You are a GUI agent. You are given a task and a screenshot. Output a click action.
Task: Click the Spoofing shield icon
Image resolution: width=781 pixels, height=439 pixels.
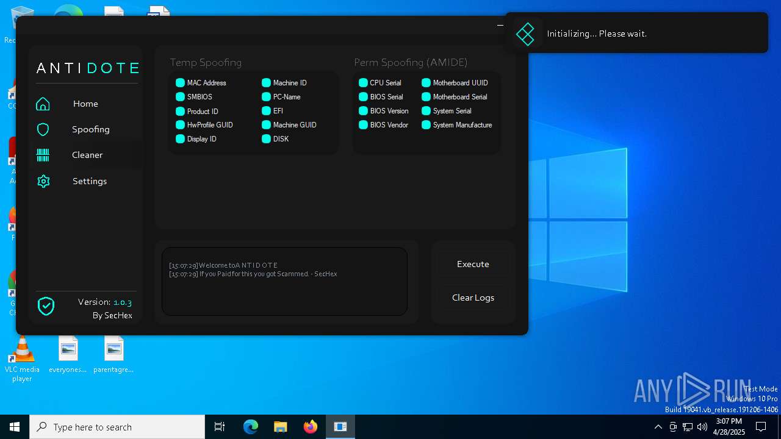pyautogui.click(x=43, y=129)
